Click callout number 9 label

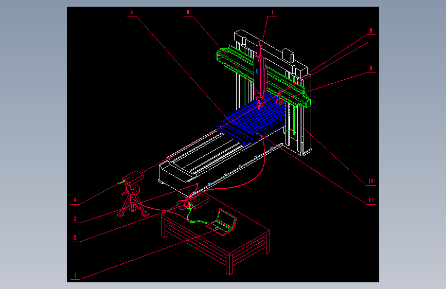coord(371,68)
